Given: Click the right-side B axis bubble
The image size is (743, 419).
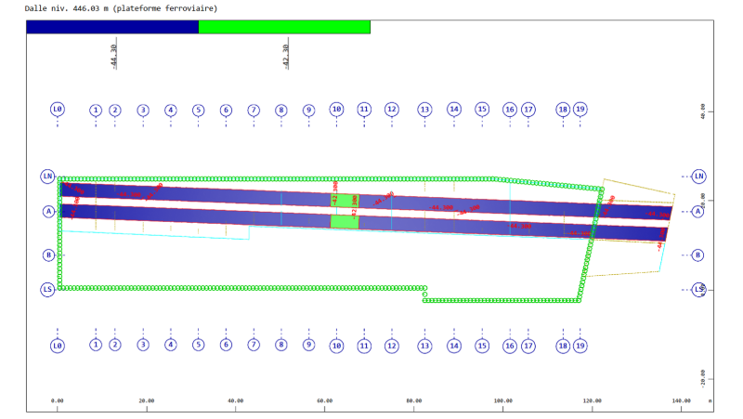Looking at the screenshot, I should (697, 255).
